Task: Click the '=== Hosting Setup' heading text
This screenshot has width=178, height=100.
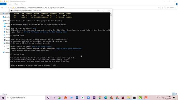Action: click(17, 54)
